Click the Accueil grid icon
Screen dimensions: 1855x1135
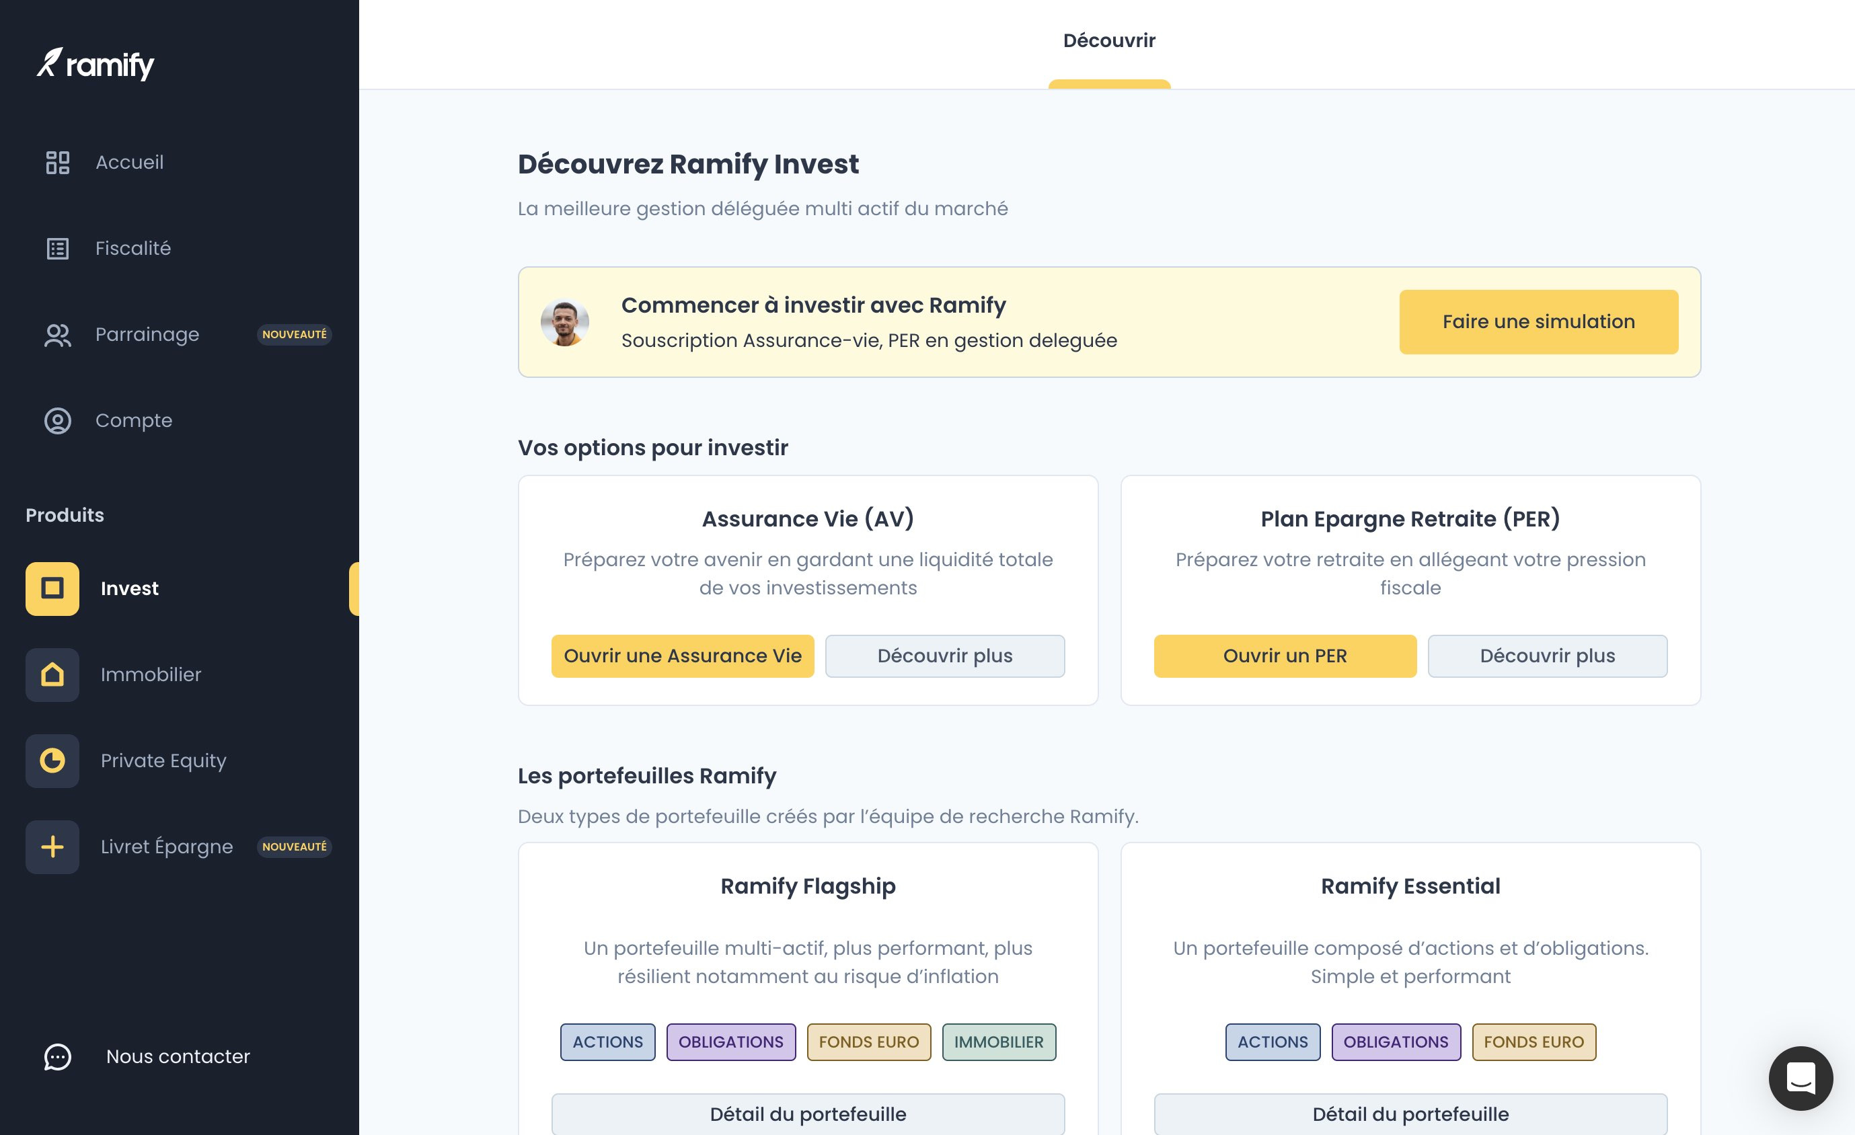point(58,163)
